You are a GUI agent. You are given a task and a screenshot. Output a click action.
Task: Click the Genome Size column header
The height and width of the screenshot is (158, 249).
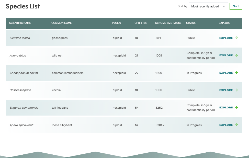[x=168, y=23]
